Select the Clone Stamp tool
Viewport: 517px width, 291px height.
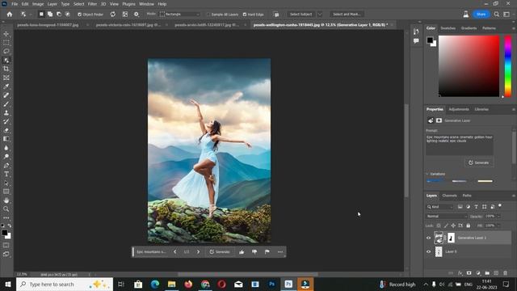point(6,113)
